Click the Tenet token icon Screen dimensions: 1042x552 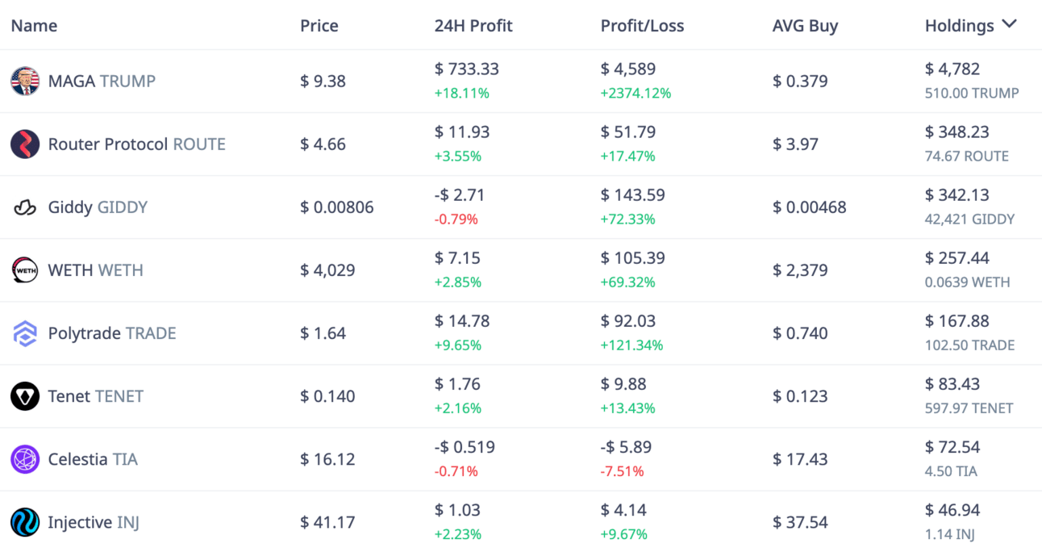[x=25, y=396]
